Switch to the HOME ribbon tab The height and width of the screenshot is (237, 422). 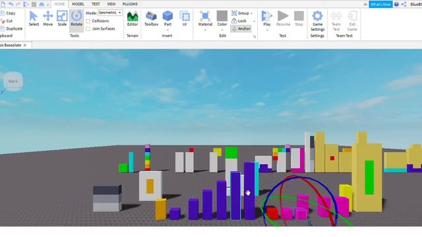click(59, 4)
